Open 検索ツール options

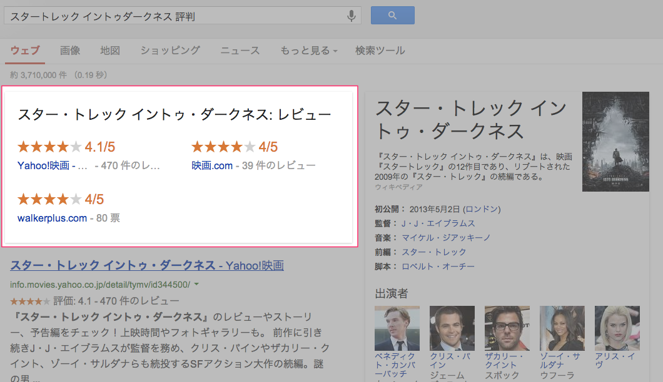(x=380, y=51)
